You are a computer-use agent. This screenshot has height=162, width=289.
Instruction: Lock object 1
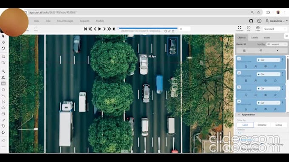(246, 66)
